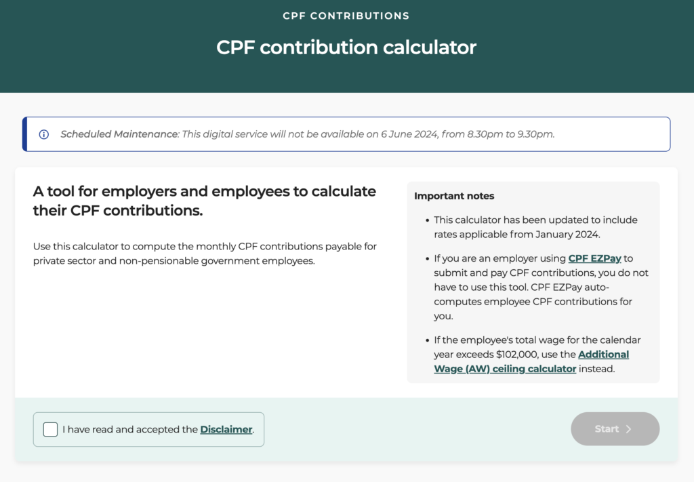
Task: Select the employers and employees tool heading
Action: pos(204,201)
